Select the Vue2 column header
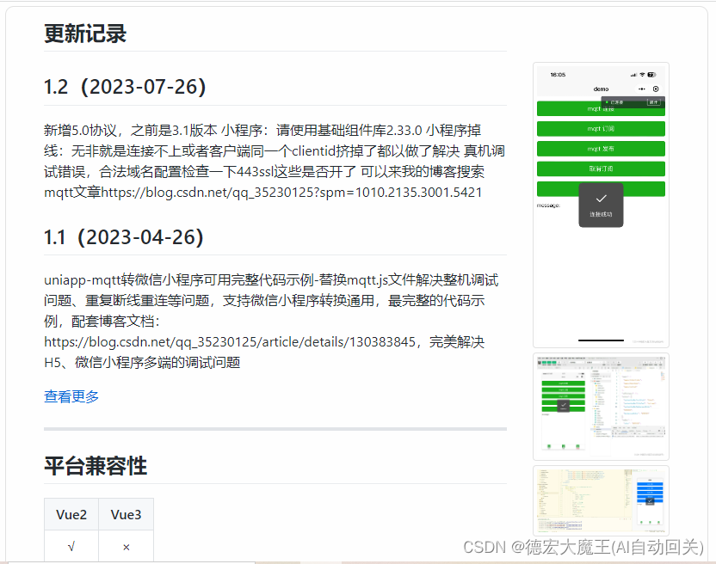 click(x=71, y=514)
